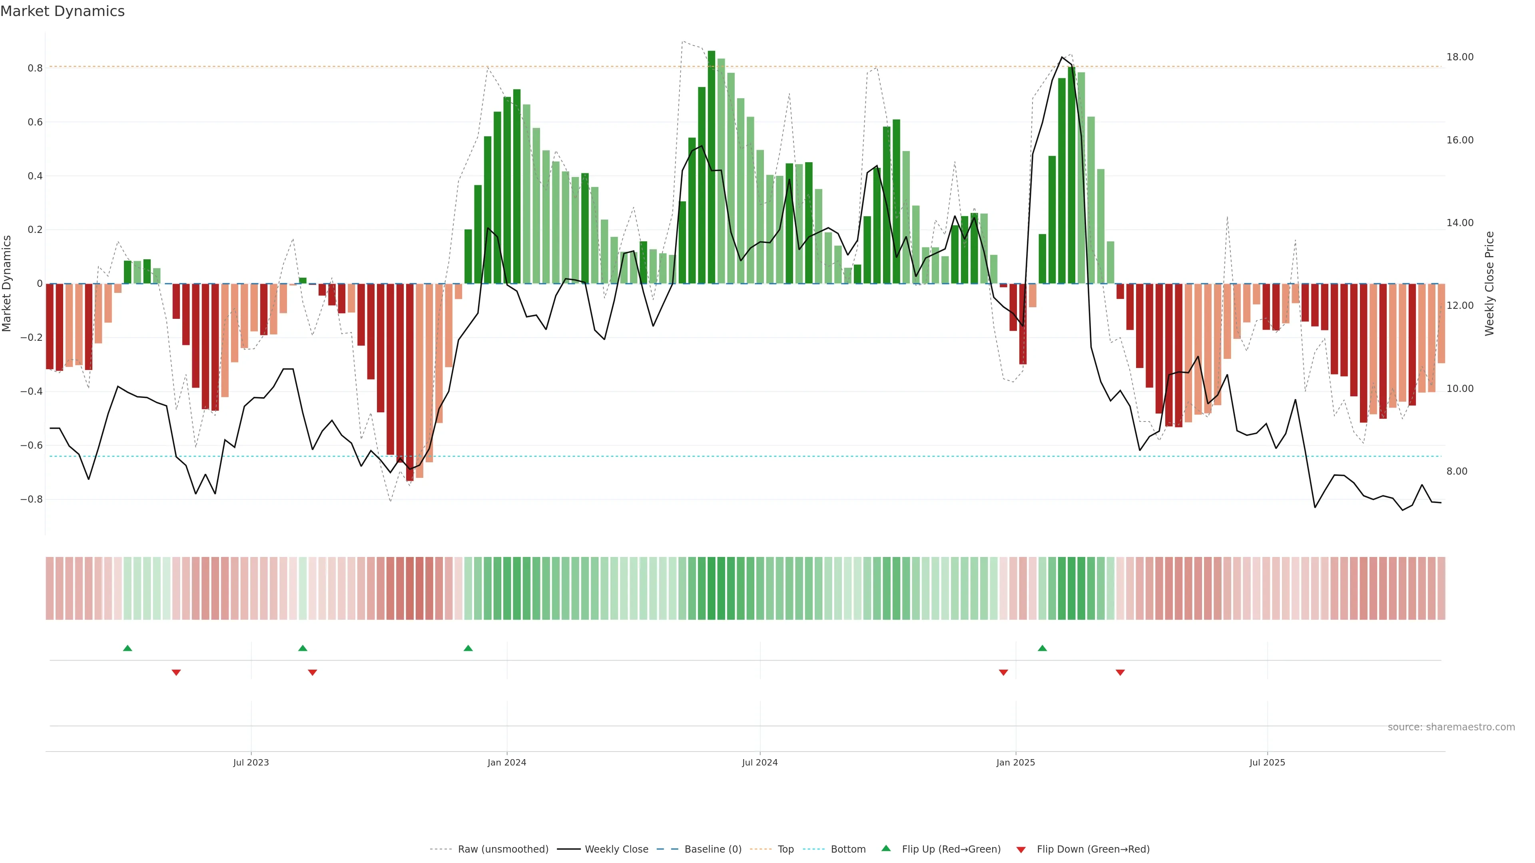Toggle the Weekly Close legend entry
1535x863 pixels.
tap(616, 849)
